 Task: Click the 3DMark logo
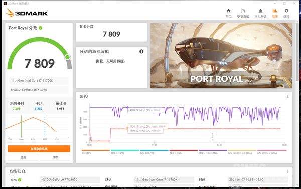click(27, 13)
